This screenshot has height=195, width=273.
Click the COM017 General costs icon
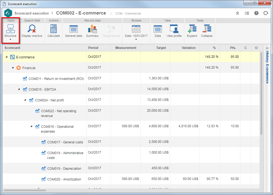[x=43, y=142]
